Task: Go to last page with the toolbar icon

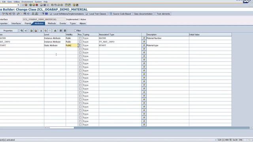Action: click(62, 5)
